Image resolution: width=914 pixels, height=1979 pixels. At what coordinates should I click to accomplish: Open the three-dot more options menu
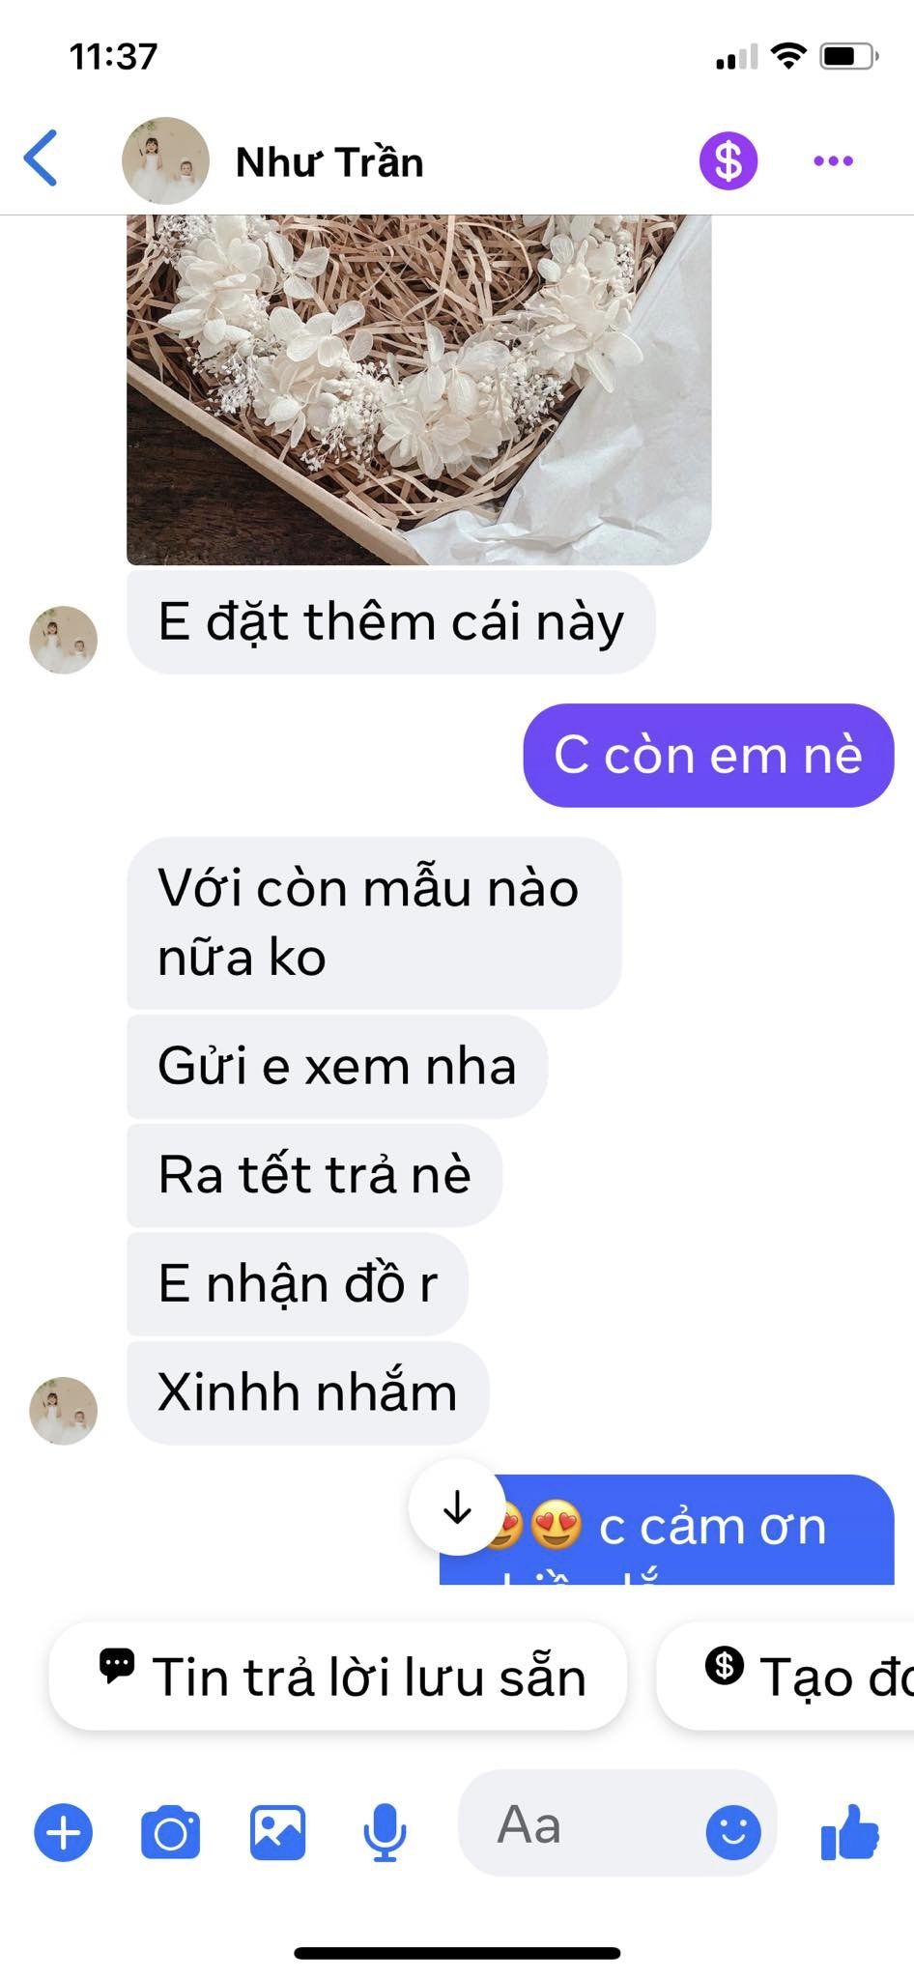(x=833, y=161)
